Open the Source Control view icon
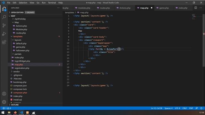This screenshot has height=115, width=205. point(4,26)
